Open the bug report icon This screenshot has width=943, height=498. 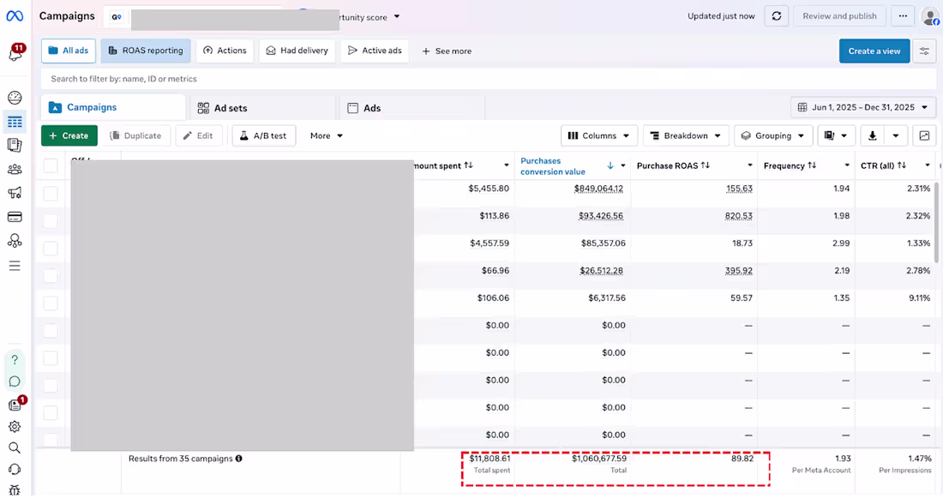pyautogui.click(x=15, y=490)
